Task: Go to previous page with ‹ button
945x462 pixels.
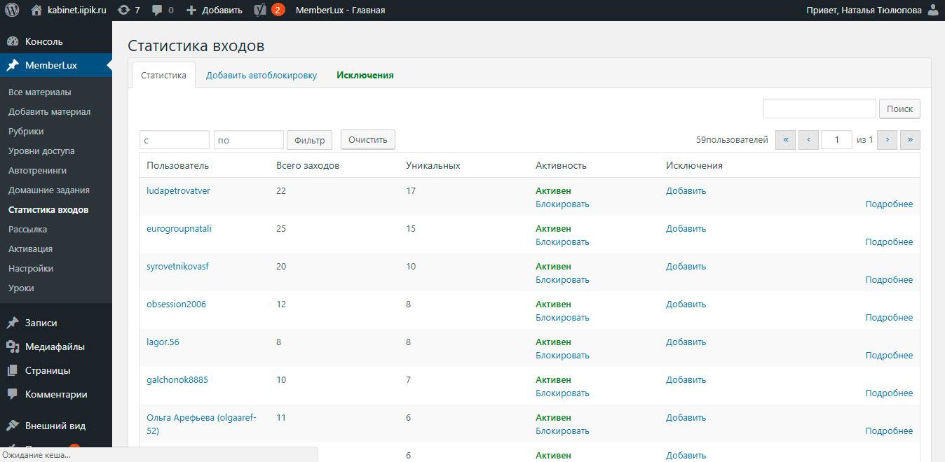Action: click(x=809, y=140)
